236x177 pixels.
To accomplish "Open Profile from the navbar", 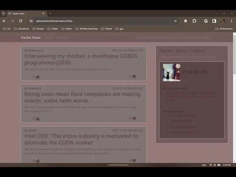I will click(196, 38).
